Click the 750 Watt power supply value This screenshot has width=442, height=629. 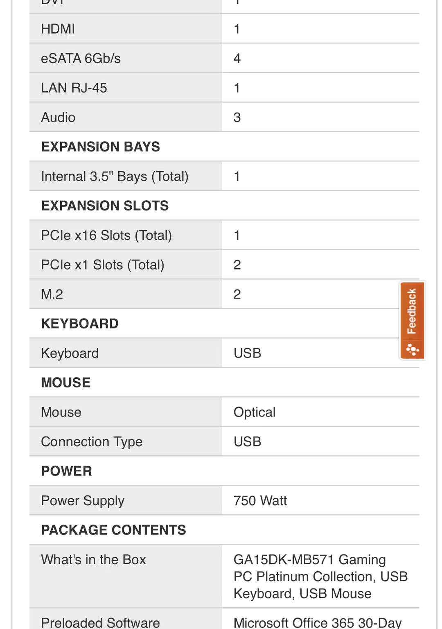coord(260,501)
